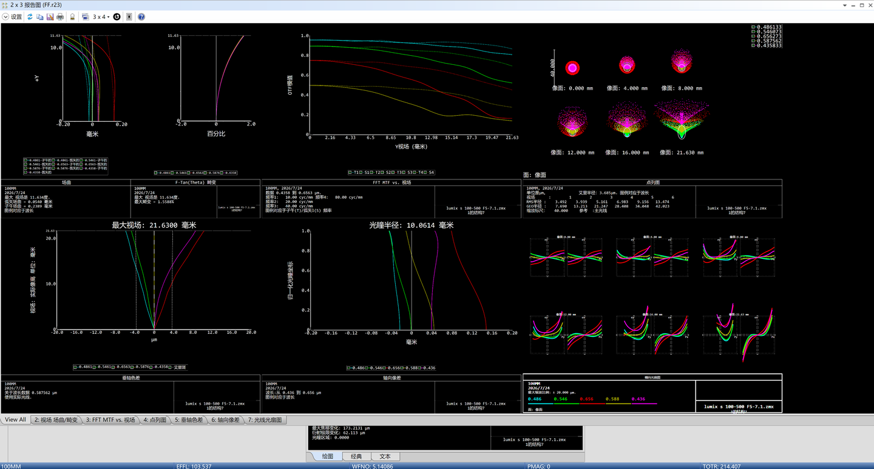Toggle 0.587562 wavelength in spot diagram legend

click(753, 41)
